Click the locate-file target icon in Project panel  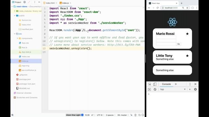[24, 2]
